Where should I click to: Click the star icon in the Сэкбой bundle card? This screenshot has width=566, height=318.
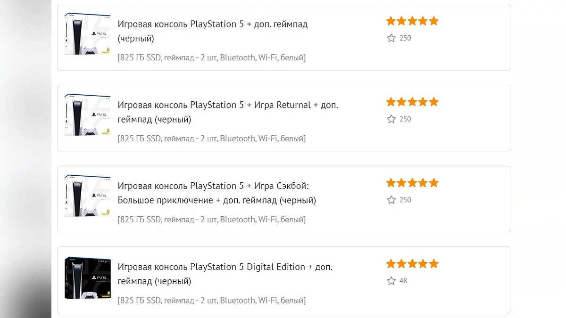tap(391, 200)
